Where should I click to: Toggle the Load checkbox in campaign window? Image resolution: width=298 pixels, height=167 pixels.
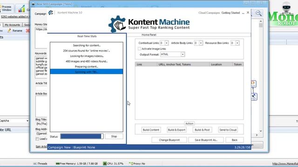pyautogui.click(x=37, y=139)
